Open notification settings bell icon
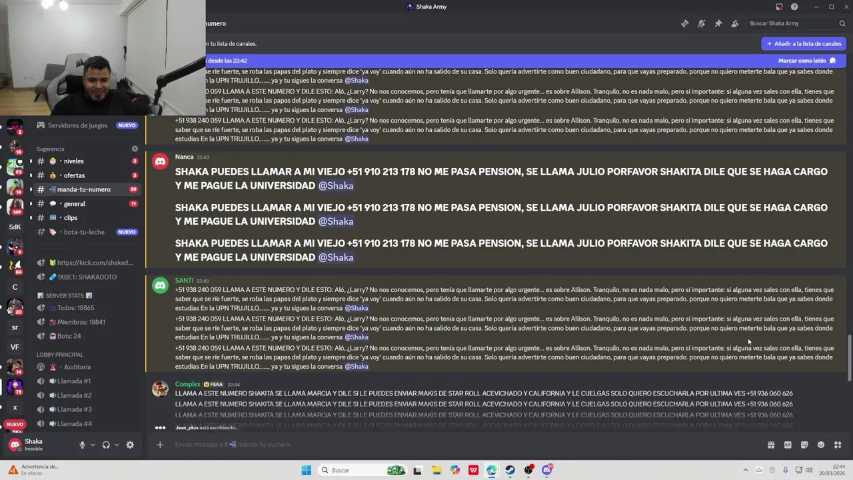Image resolution: width=853 pixels, height=480 pixels. click(701, 23)
